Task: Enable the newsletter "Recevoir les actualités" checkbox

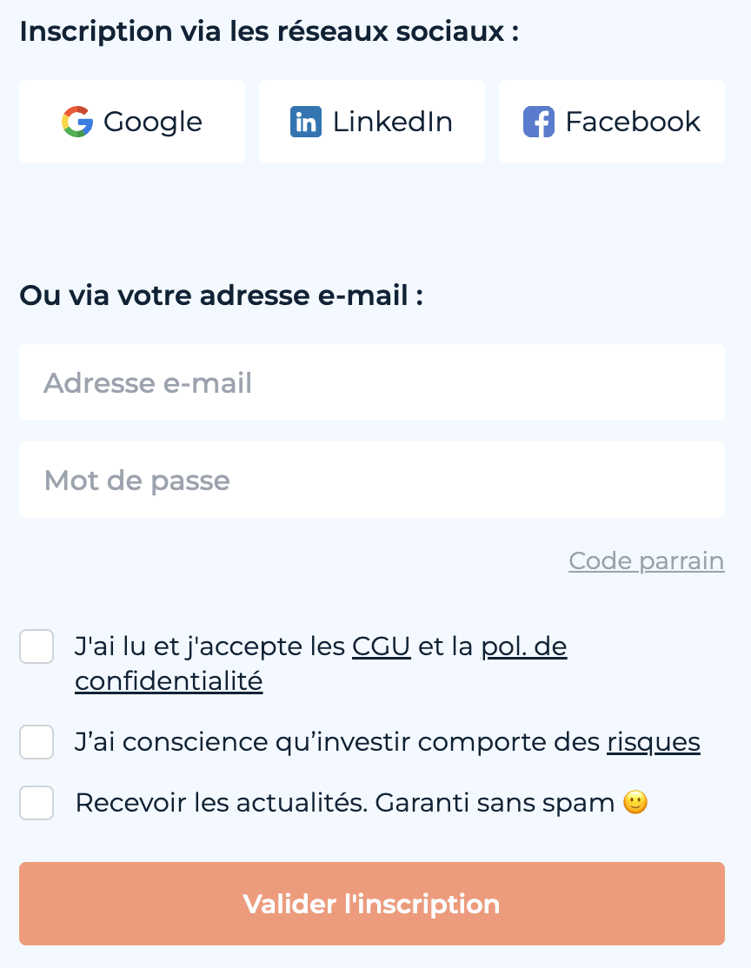Action: [37, 803]
